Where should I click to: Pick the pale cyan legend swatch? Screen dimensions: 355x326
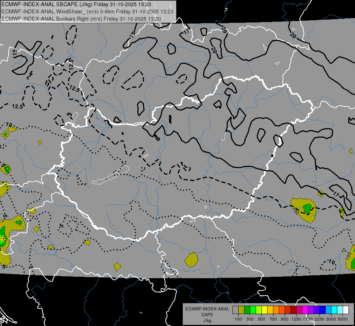pyautogui.click(x=340, y=310)
